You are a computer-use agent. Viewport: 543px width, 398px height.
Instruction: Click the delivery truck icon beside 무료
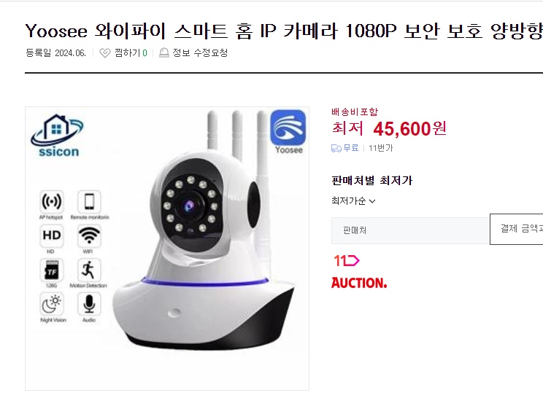336,149
